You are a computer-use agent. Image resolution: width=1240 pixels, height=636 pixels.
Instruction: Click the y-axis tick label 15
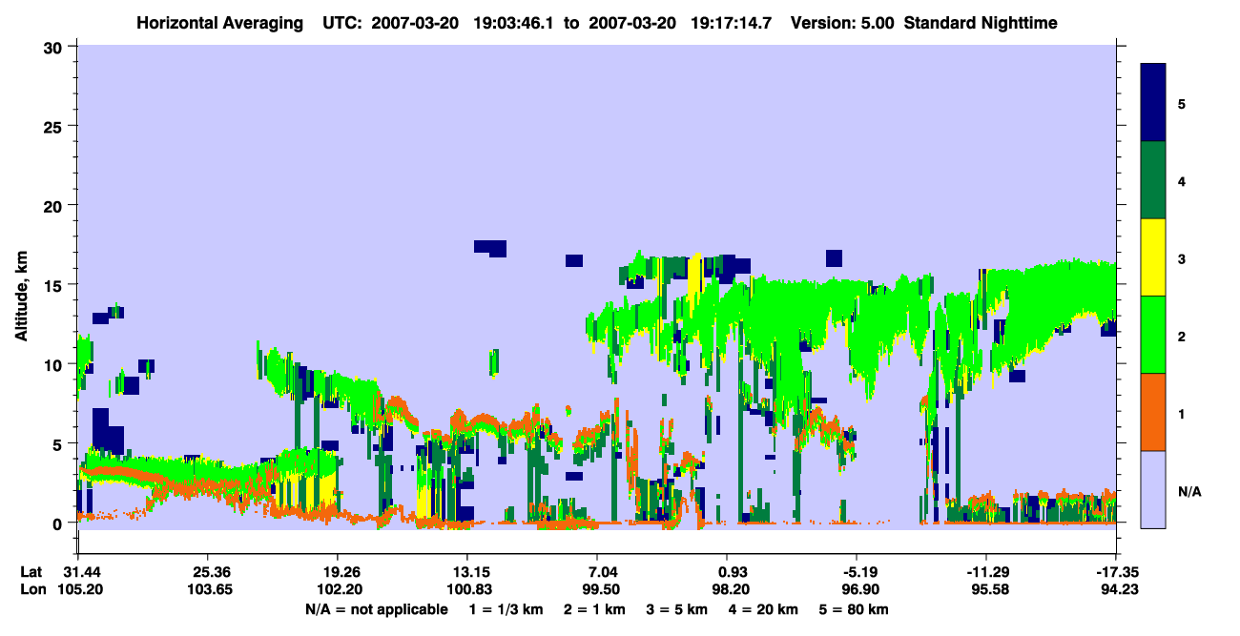coord(55,285)
